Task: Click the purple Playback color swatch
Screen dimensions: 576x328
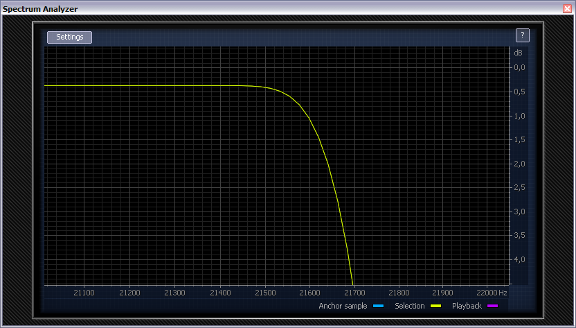Action: pyautogui.click(x=492, y=306)
